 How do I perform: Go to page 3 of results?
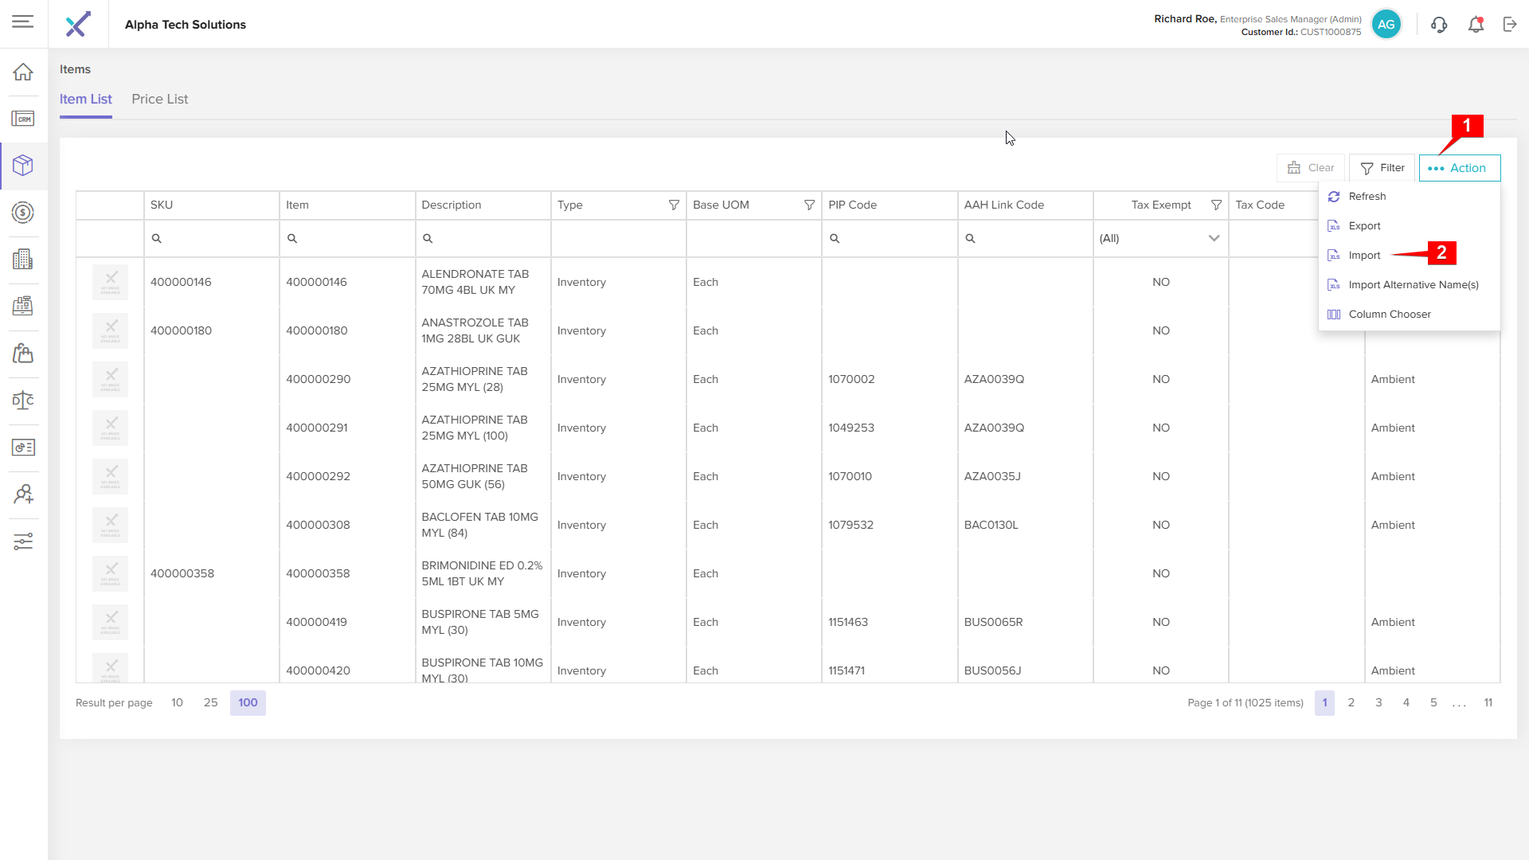(x=1378, y=702)
